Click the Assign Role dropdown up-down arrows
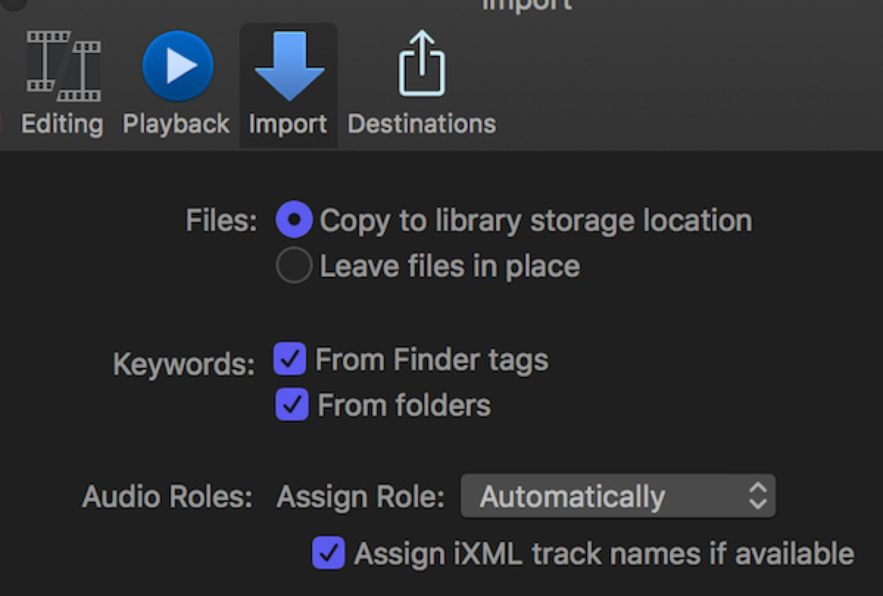The image size is (883, 596). [x=757, y=496]
